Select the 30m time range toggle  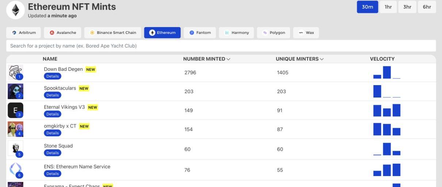click(367, 7)
